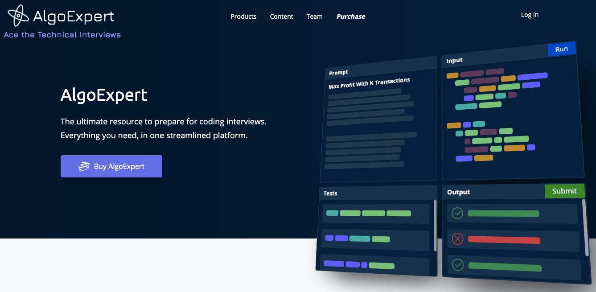The height and width of the screenshot is (292, 596).
Task: Click the Tests panel header label
Action: 330,193
